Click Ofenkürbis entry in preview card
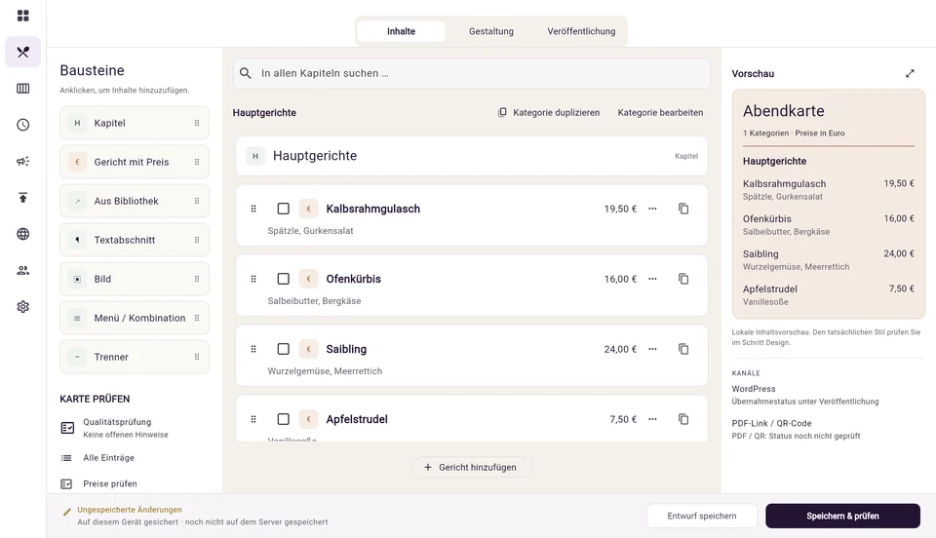The width and height of the screenshot is (936, 538). pos(829,225)
